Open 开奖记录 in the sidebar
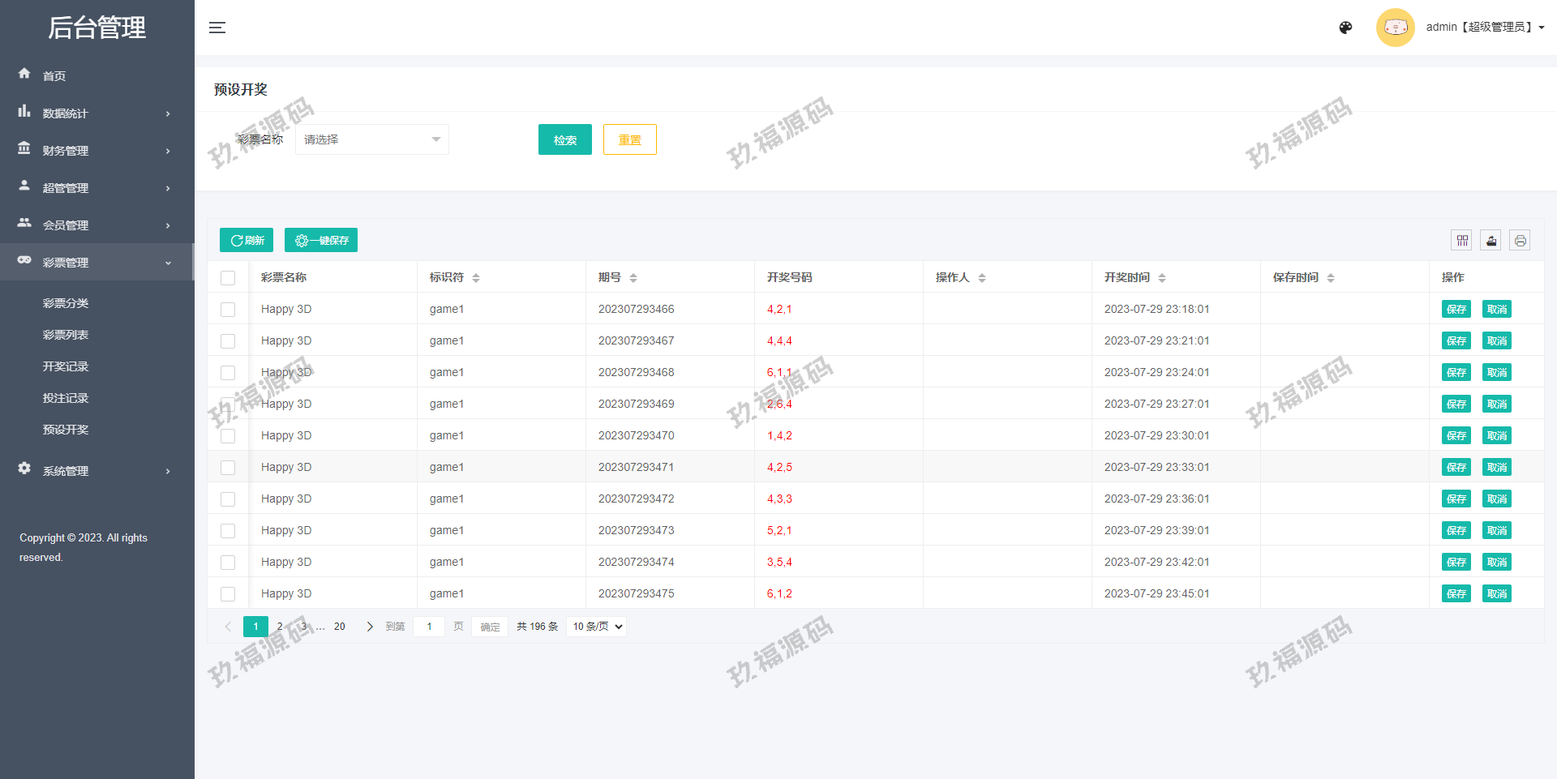 pyautogui.click(x=66, y=366)
